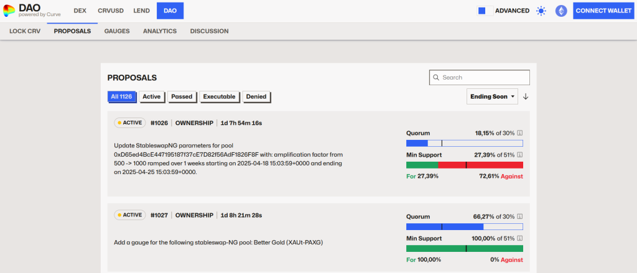Open proposal #1026 StableswapNG parameters description
This screenshot has width=637, height=273.
tap(228, 159)
